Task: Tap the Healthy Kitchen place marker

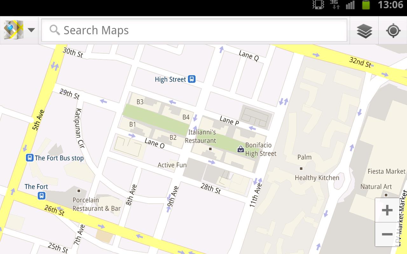Action: (301, 169)
